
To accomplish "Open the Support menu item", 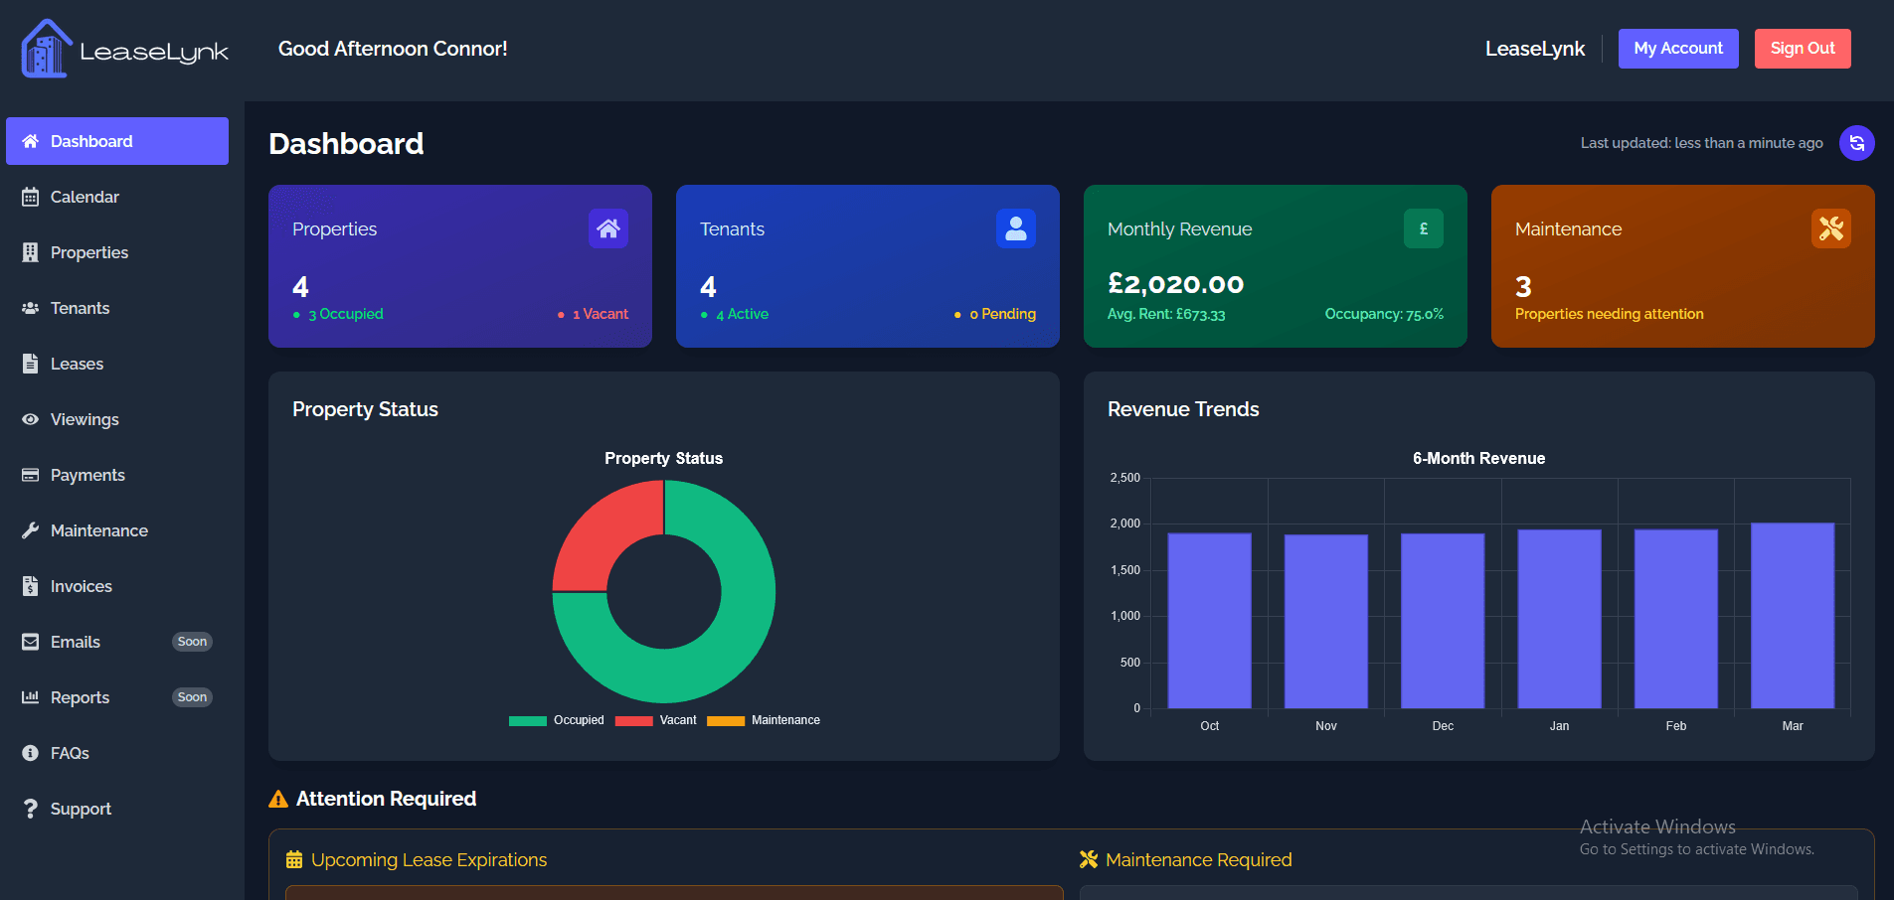I will point(80,809).
